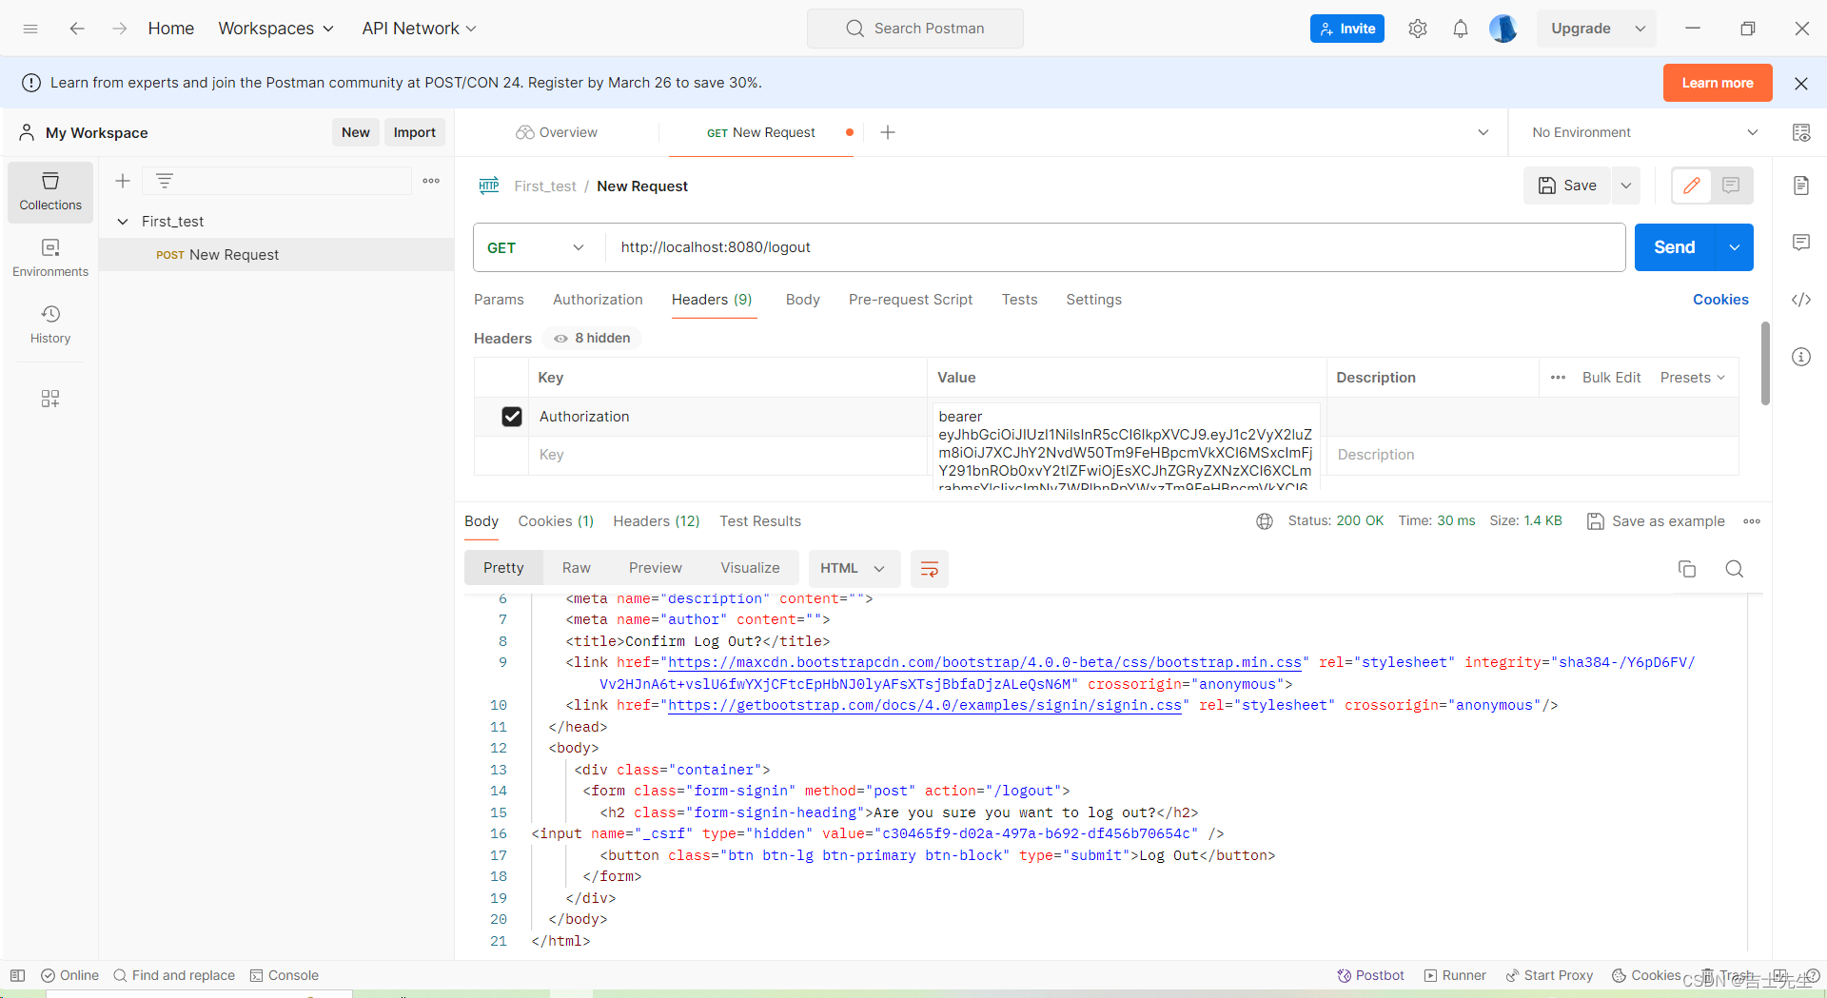
Task: Open the user avatar menu
Action: point(1503,29)
